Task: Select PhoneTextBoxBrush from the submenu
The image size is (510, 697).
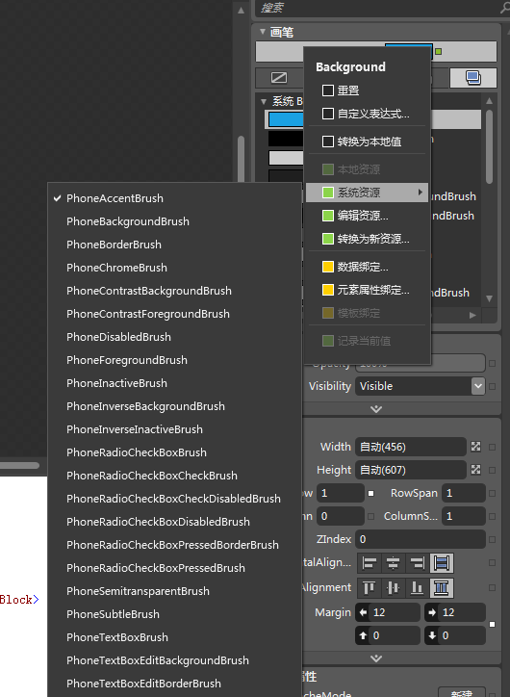Action: (x=174, y=637)
